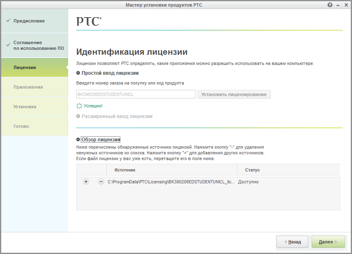
Task: Select the Лицензии step
Action: point(35,67)
